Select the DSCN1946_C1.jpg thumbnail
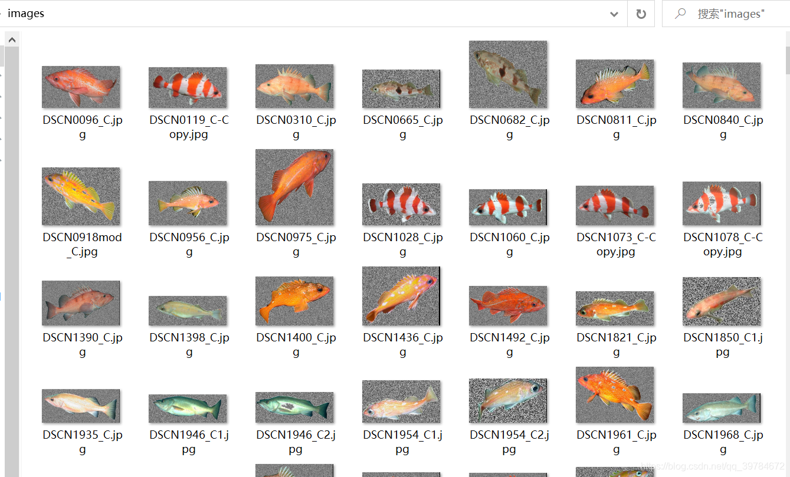The height and width of the screenshot is (477, 790). (188, 409)
